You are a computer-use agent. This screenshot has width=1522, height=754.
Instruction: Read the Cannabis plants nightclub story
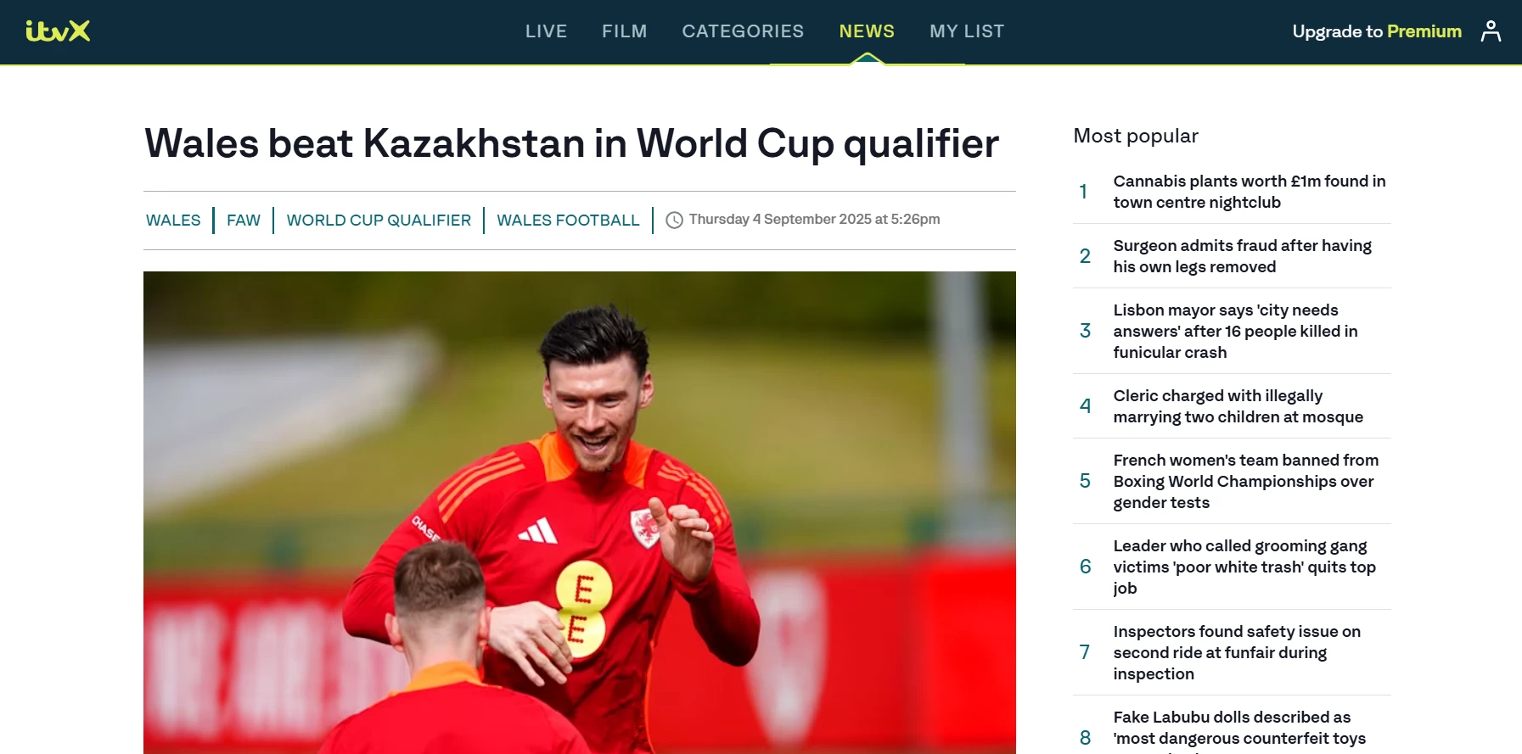coord(1250,192)
